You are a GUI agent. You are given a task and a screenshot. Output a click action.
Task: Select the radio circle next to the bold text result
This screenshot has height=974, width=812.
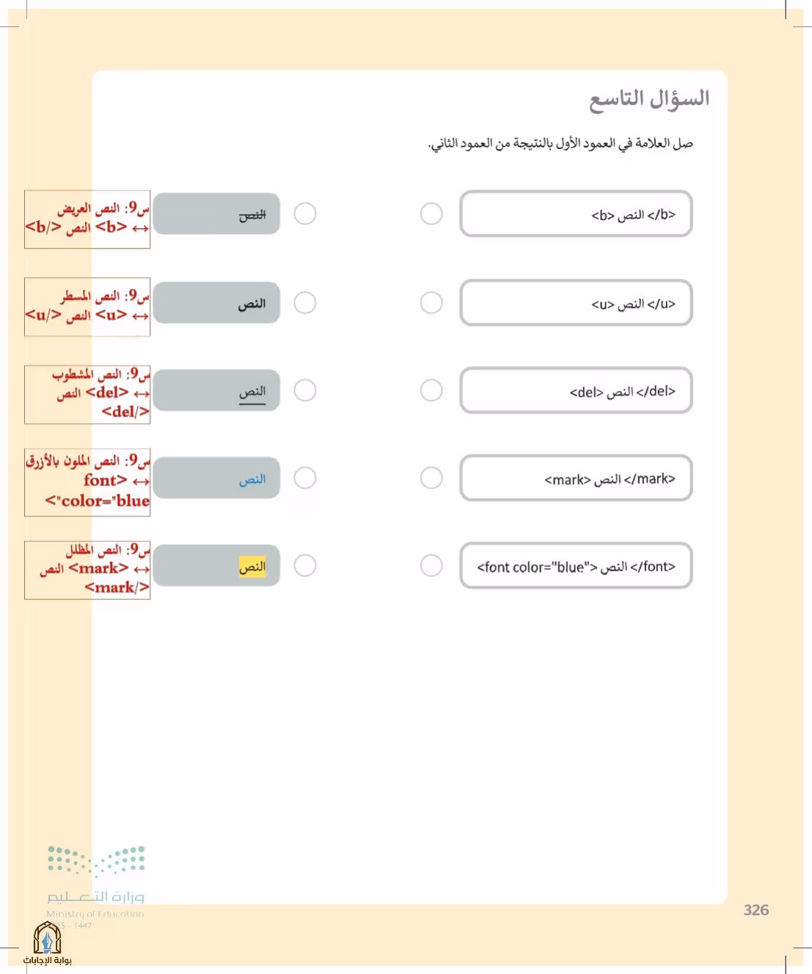(305, 302)
